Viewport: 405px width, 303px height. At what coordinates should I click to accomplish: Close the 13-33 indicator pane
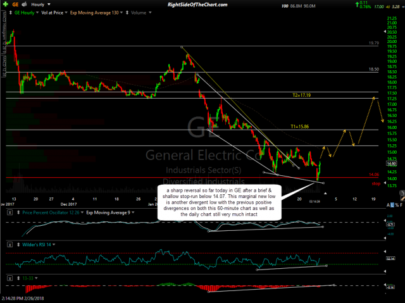[9, 278]
